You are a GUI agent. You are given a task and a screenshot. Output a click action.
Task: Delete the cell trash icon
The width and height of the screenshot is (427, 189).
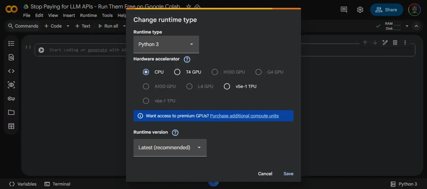pos(395,43)
